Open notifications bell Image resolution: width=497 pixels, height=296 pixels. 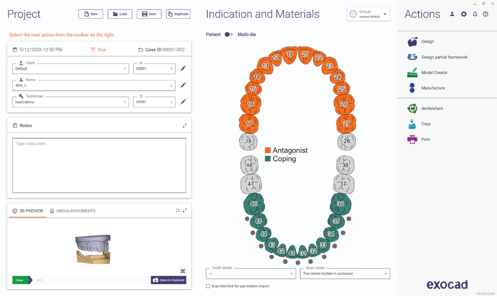pyautogui.click(x=475, y=14)
